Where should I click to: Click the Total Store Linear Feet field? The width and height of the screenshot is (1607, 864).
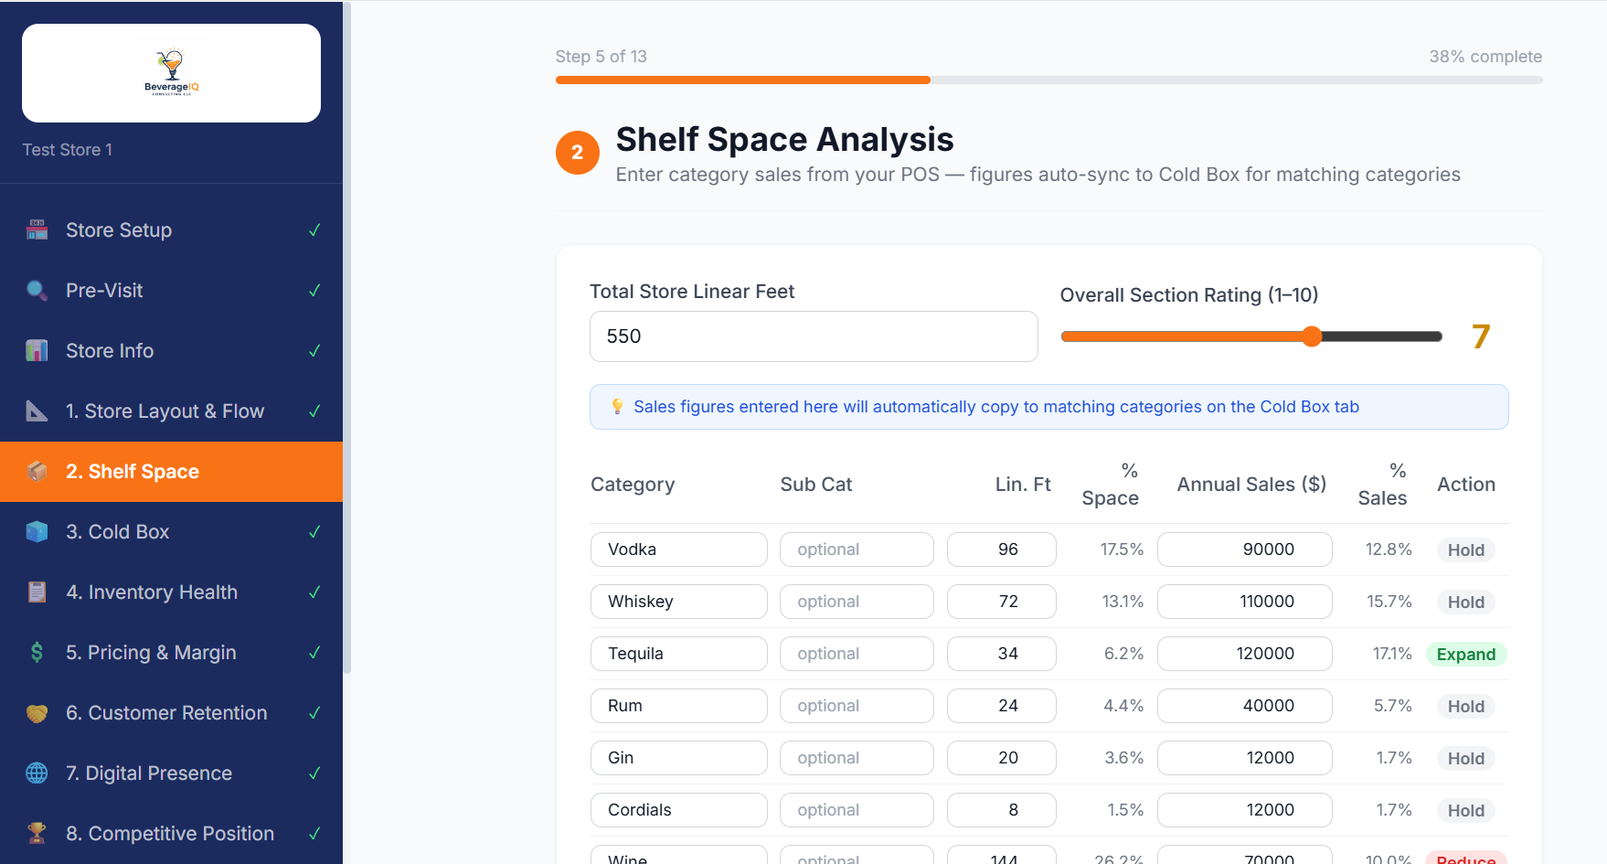point(813,336)
